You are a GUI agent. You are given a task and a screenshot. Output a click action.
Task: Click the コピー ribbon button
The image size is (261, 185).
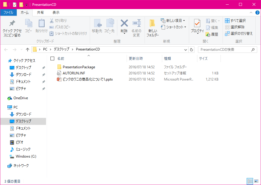click(29, 26)
